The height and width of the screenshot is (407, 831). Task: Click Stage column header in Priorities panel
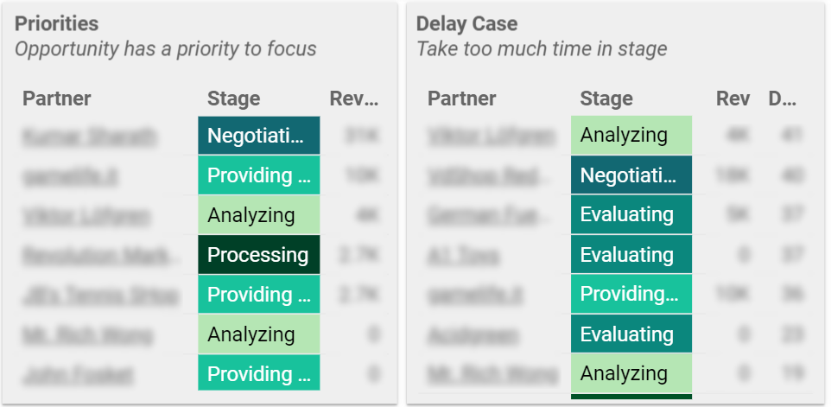click(234, 99)
